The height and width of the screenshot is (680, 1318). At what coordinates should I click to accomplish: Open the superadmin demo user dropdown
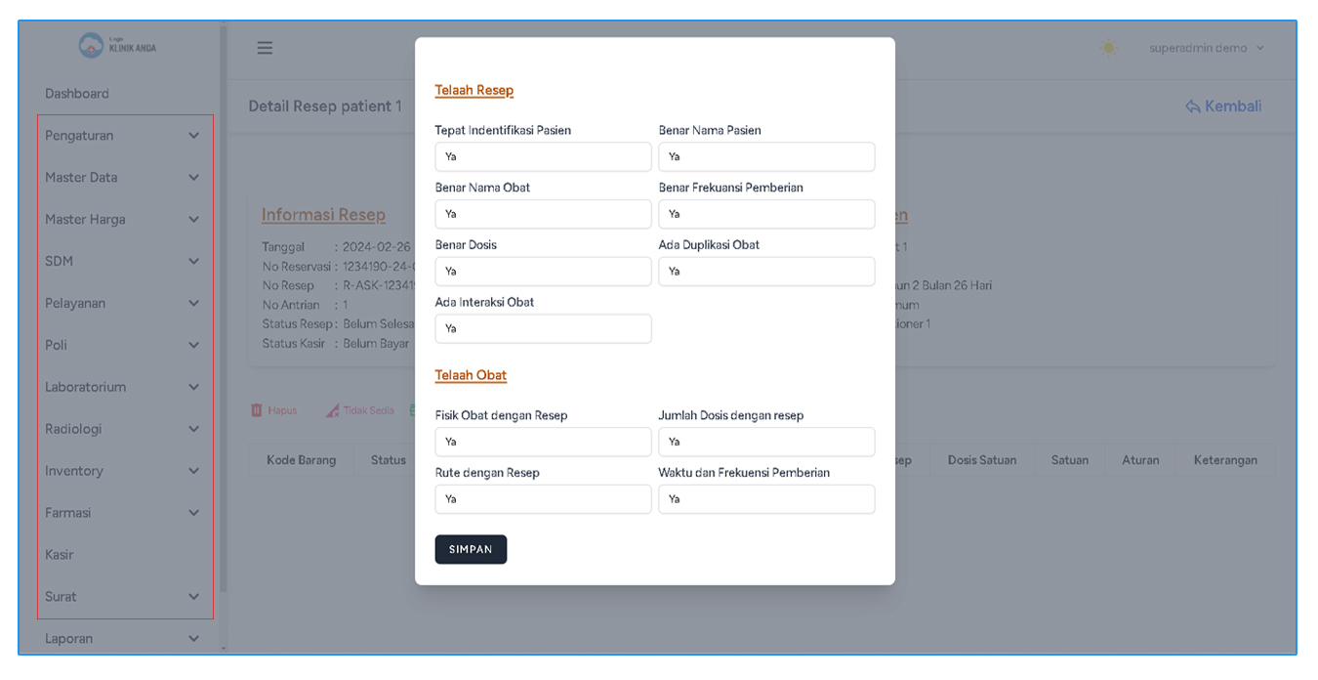1207,48
